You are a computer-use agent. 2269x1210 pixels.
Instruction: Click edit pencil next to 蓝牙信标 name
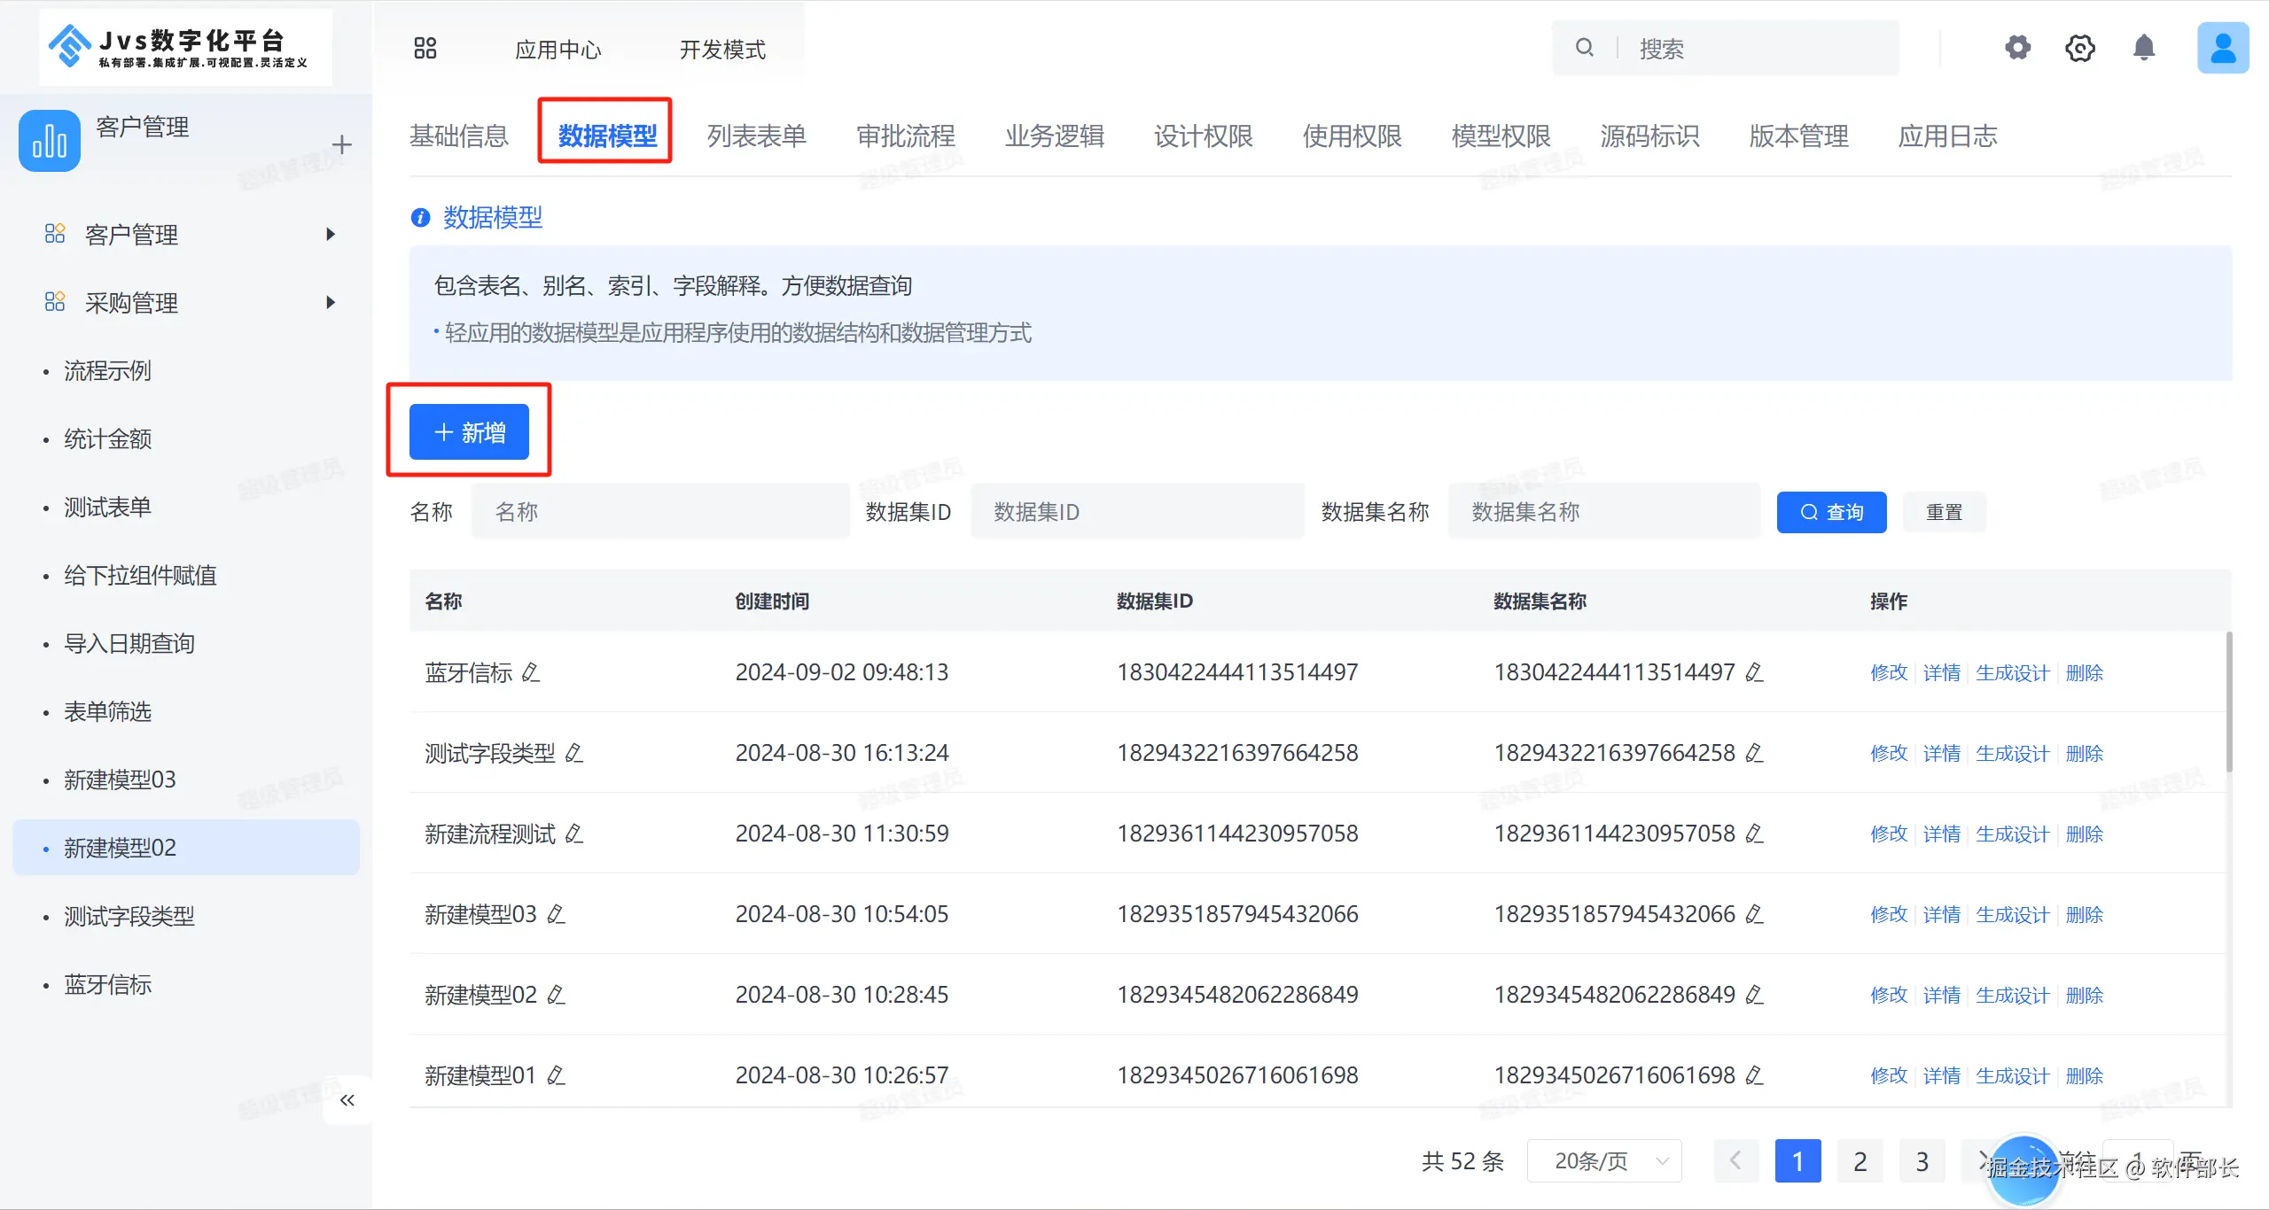(531, 673)
